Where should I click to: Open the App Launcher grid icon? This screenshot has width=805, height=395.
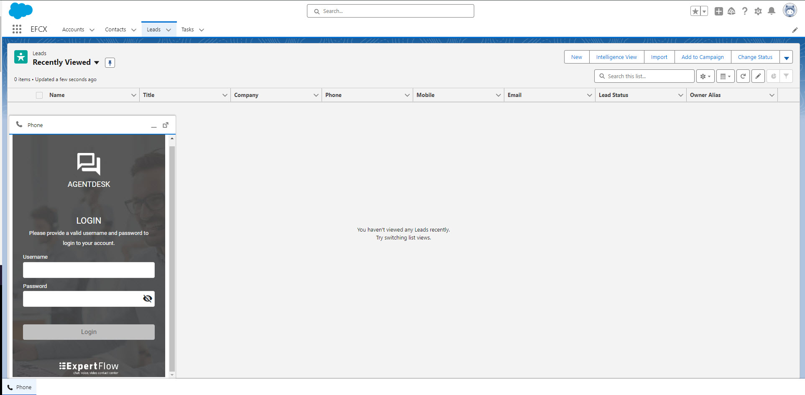[x=17, y=29]
